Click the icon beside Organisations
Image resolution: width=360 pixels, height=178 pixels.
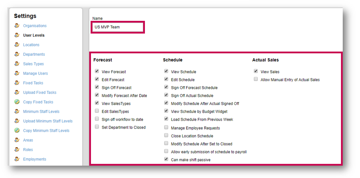click(17, 26)
